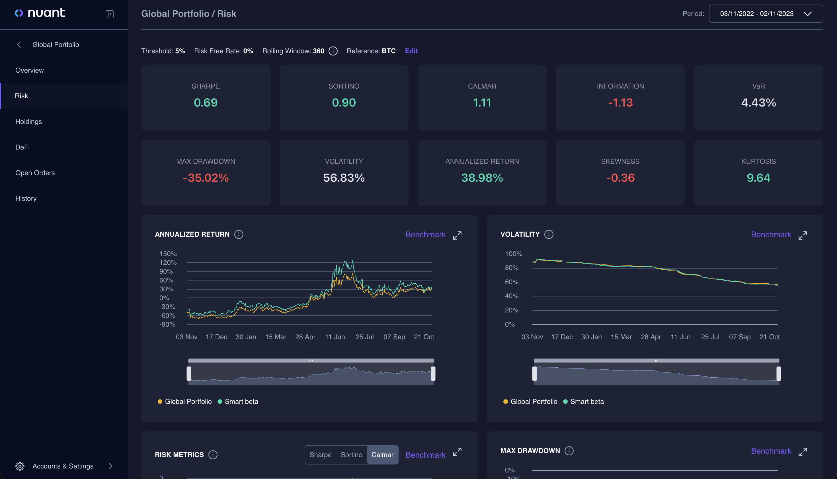
Task: Click the Edit link next to Reference BTC
Action: (411, 51)
